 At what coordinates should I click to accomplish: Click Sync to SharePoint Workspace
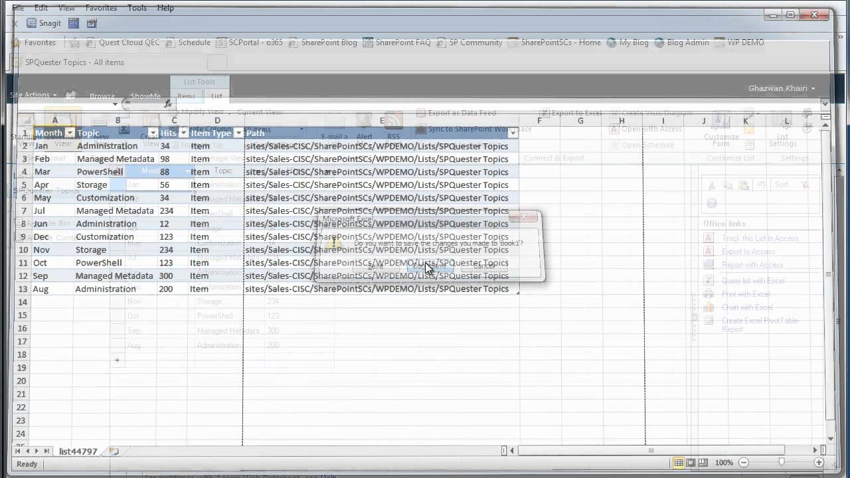(x=473, y=129)
